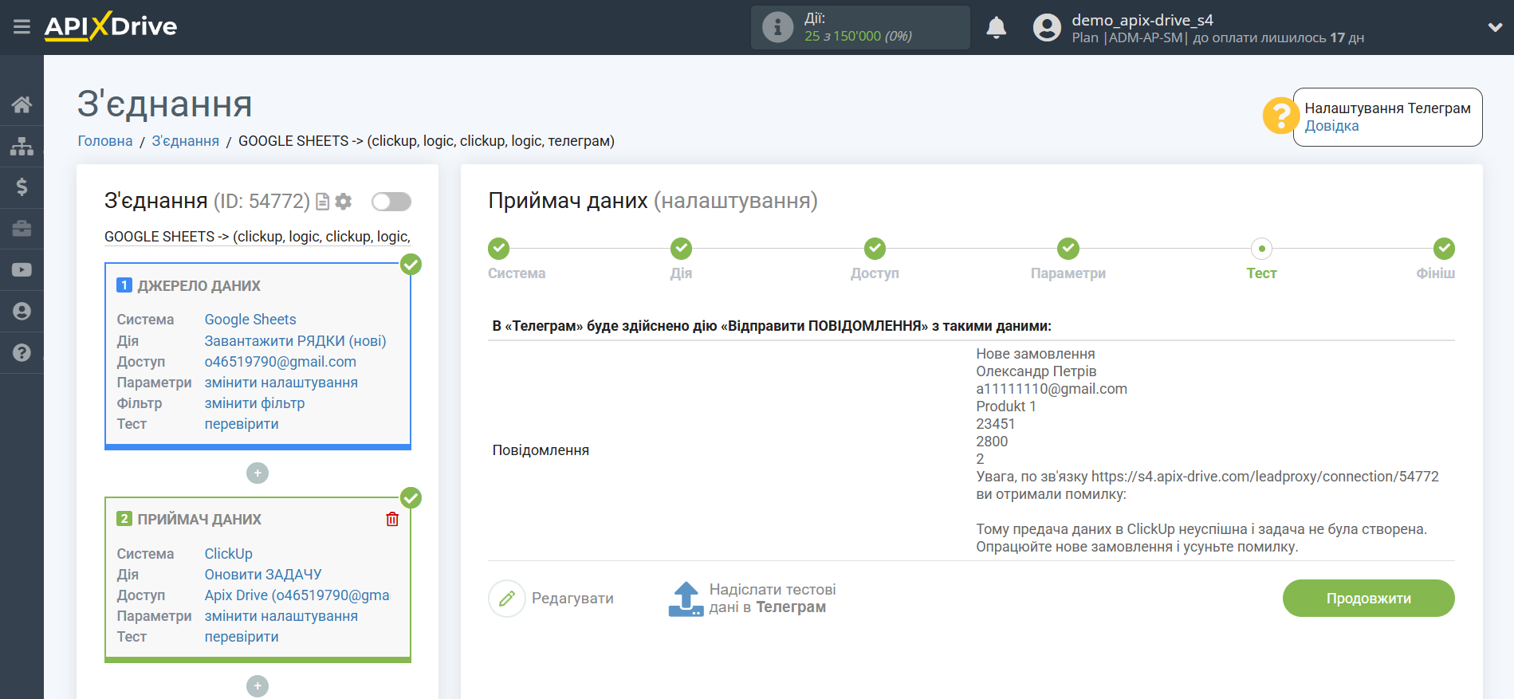Go to the Параметри step
1514x699 pixels.
pyautogui.click(x=1068, y=249)
